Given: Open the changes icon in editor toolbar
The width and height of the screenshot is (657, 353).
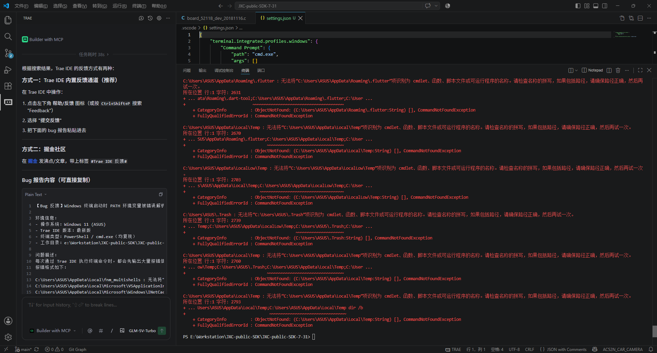Looking at the screenshot, I should (x=622, y=18).
